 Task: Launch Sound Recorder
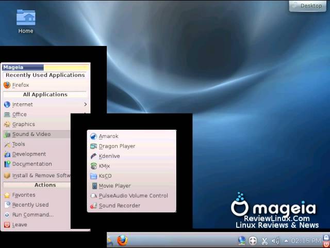click(131, 206)
